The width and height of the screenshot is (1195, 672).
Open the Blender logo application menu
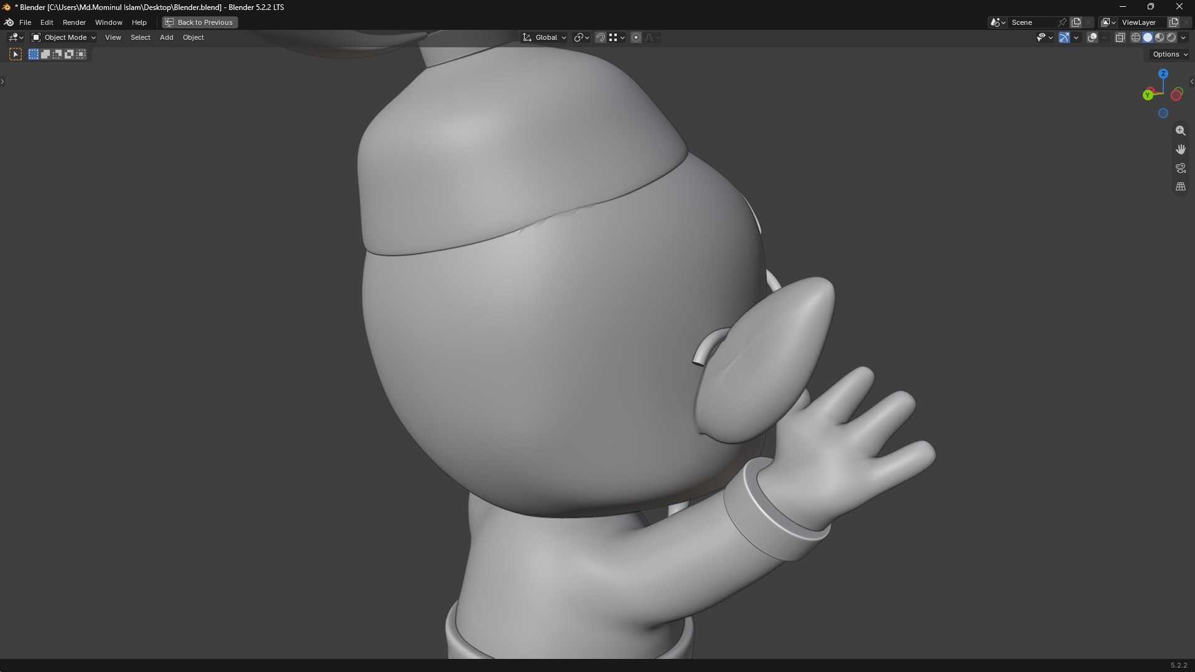[x=9, y=22]
